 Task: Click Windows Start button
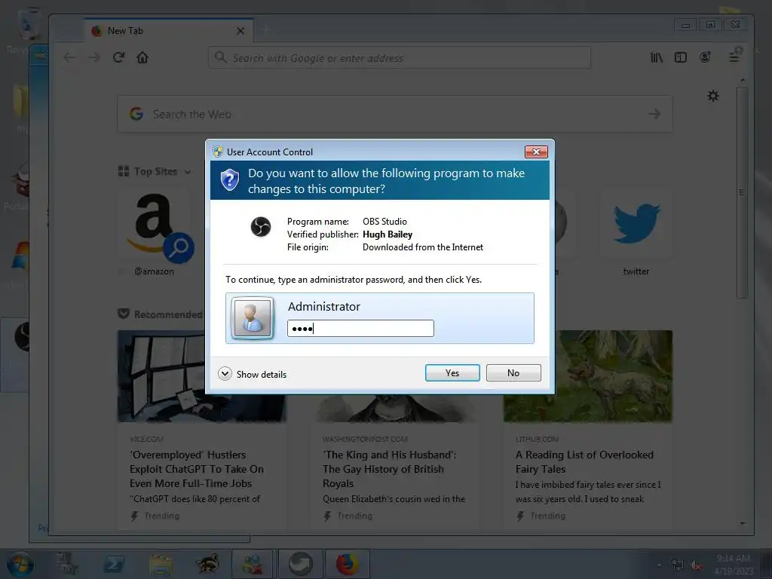pyautogui.click(x=19, y=564)
